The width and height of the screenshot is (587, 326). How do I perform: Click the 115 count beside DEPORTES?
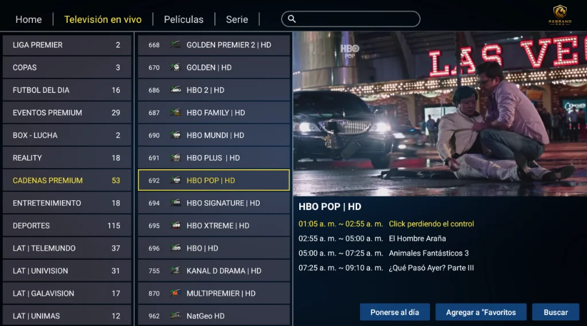(114, 225)
